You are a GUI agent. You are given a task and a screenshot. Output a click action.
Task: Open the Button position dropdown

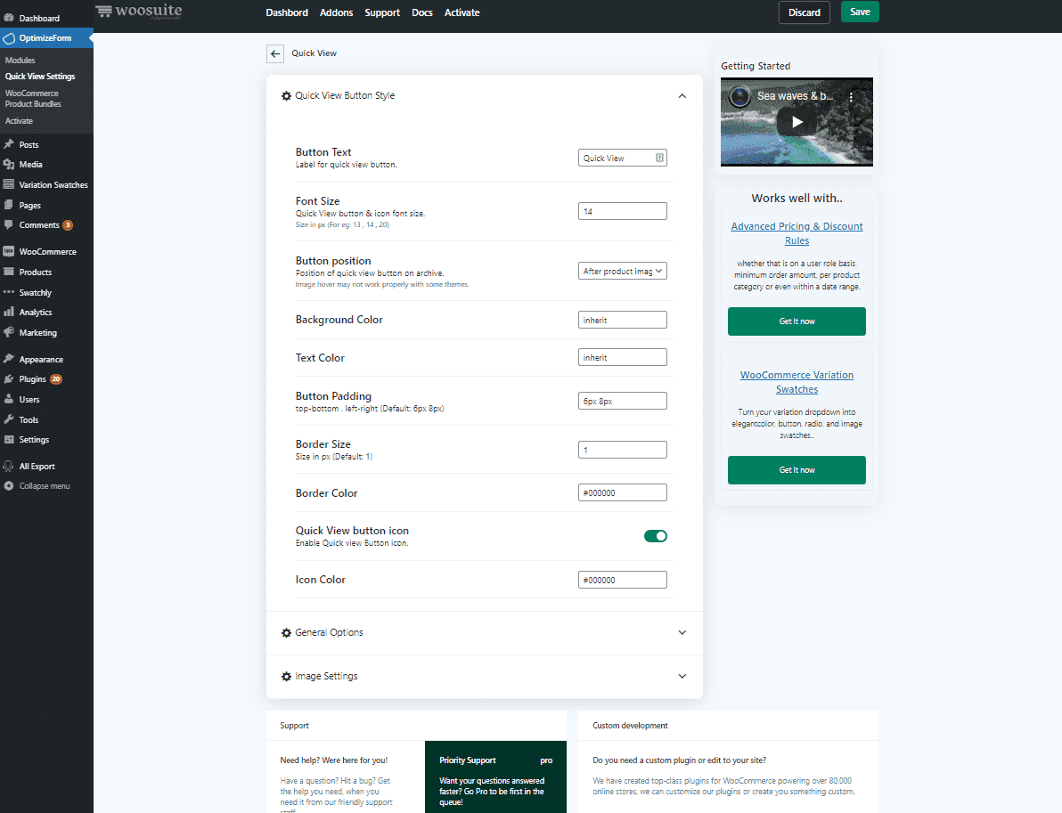(x=622, y=272)
